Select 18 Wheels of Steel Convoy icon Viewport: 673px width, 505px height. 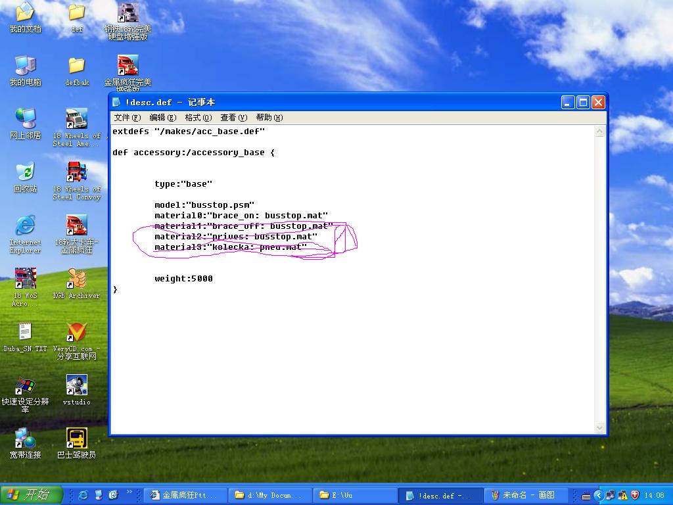(76, 174)
